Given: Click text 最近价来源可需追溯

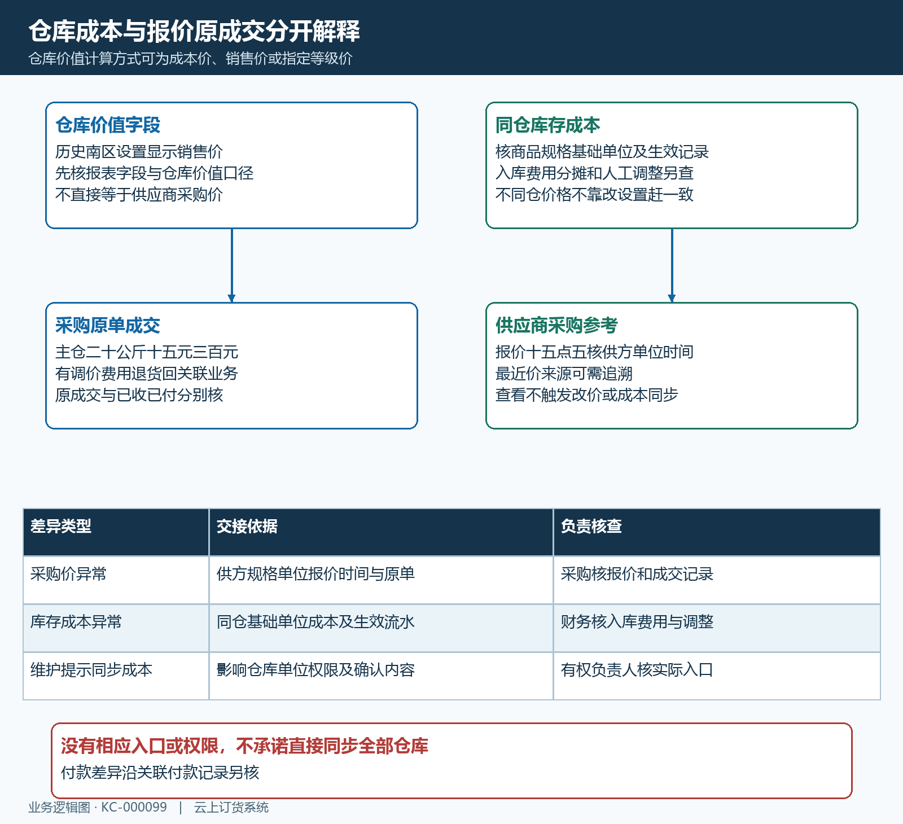Looking at the screenshot, I should (x=564, y=374).
